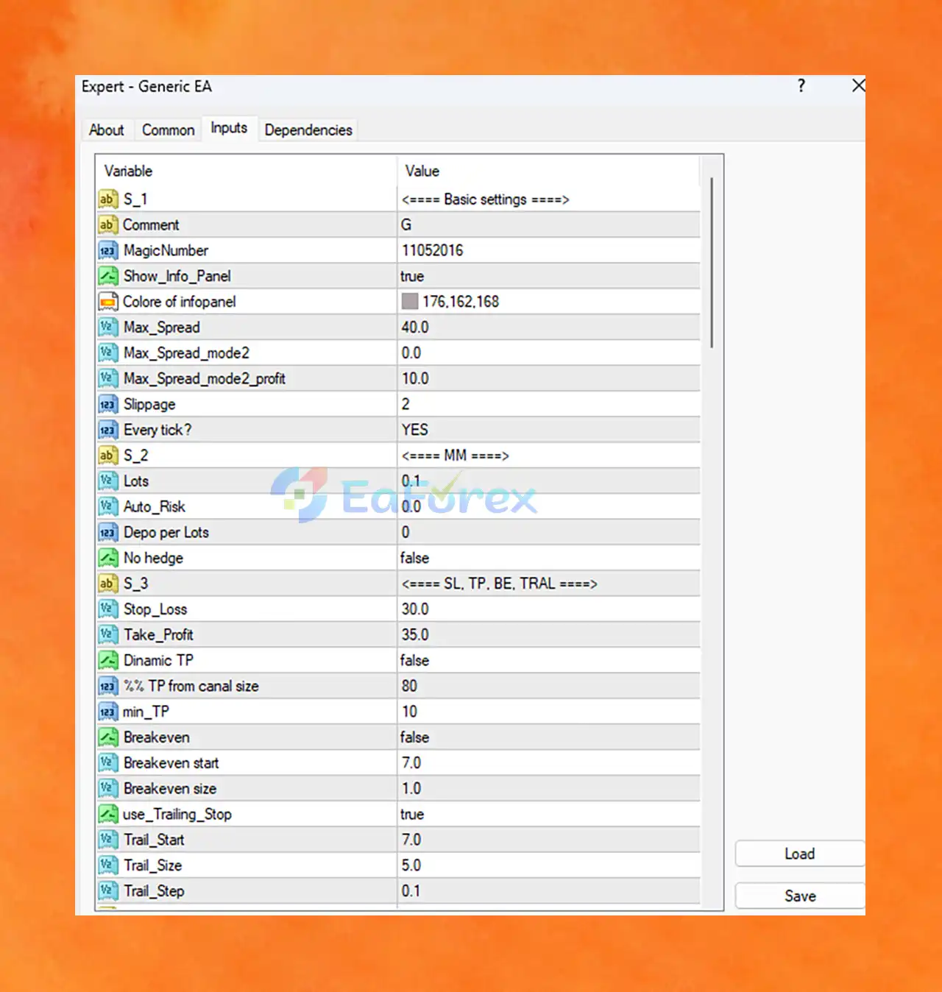Viewport: 942px width, 992px height.
Task: Click the string icon beside S_1
Action: coord(107,199)
